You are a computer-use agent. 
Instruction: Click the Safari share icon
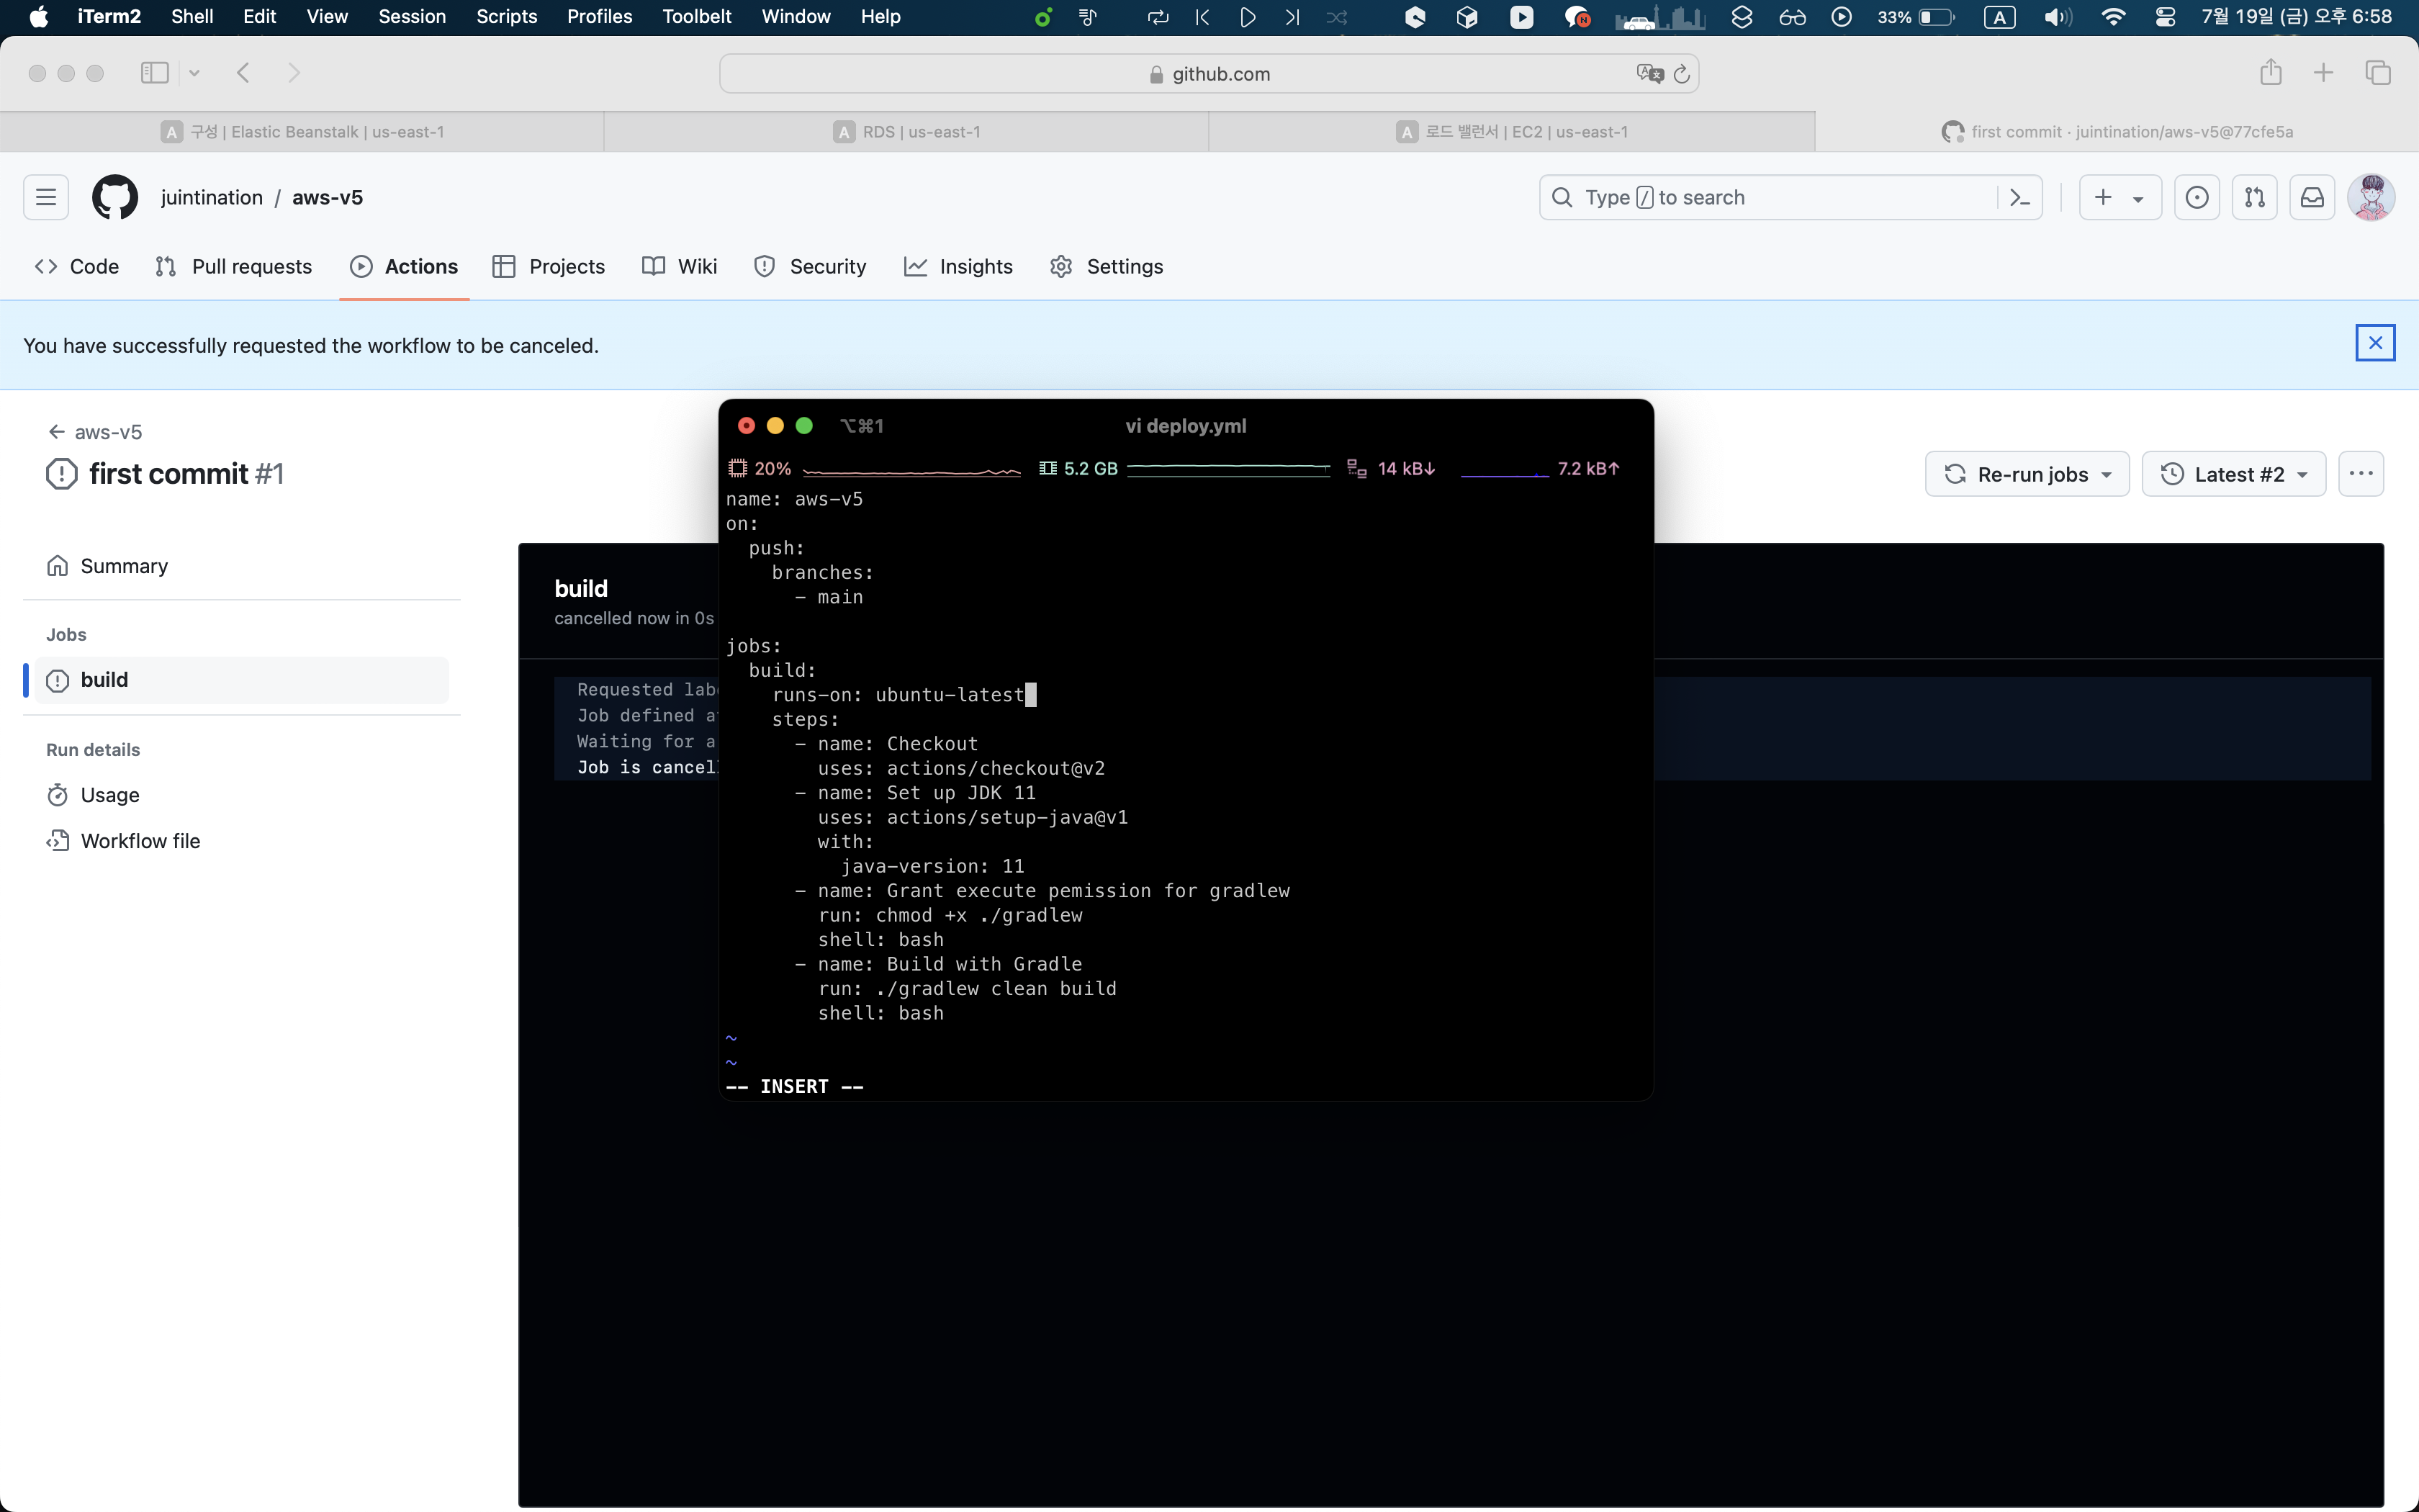pyautogui.click(x=2270, y=73)
